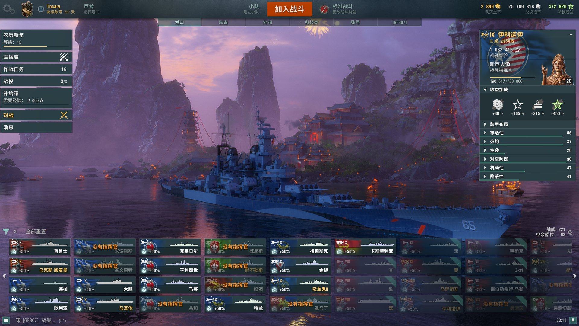Click the doubloons coin icon
The image size is (579, 326).
pyautogui.click(x=498, y=6)
